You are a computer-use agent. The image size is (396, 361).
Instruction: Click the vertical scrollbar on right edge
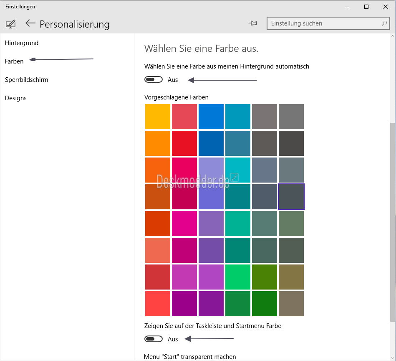point(393,222)
